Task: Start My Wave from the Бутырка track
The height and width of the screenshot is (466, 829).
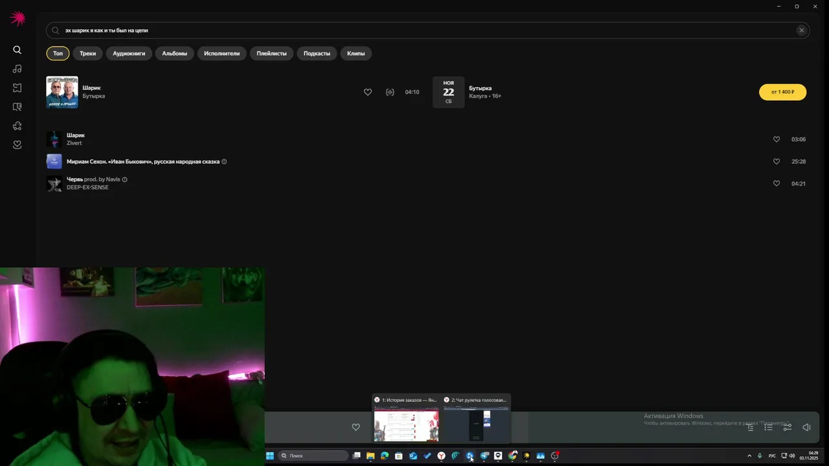Action: (x=390, y=92)
